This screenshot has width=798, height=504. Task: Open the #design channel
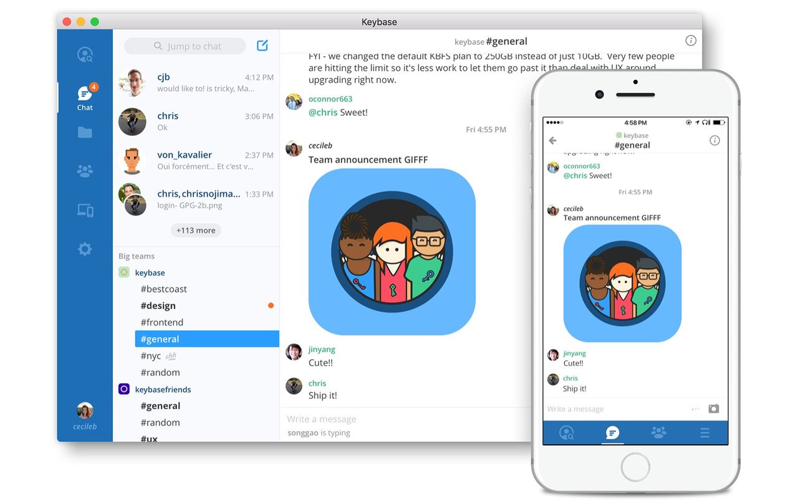tap(158, 306)
